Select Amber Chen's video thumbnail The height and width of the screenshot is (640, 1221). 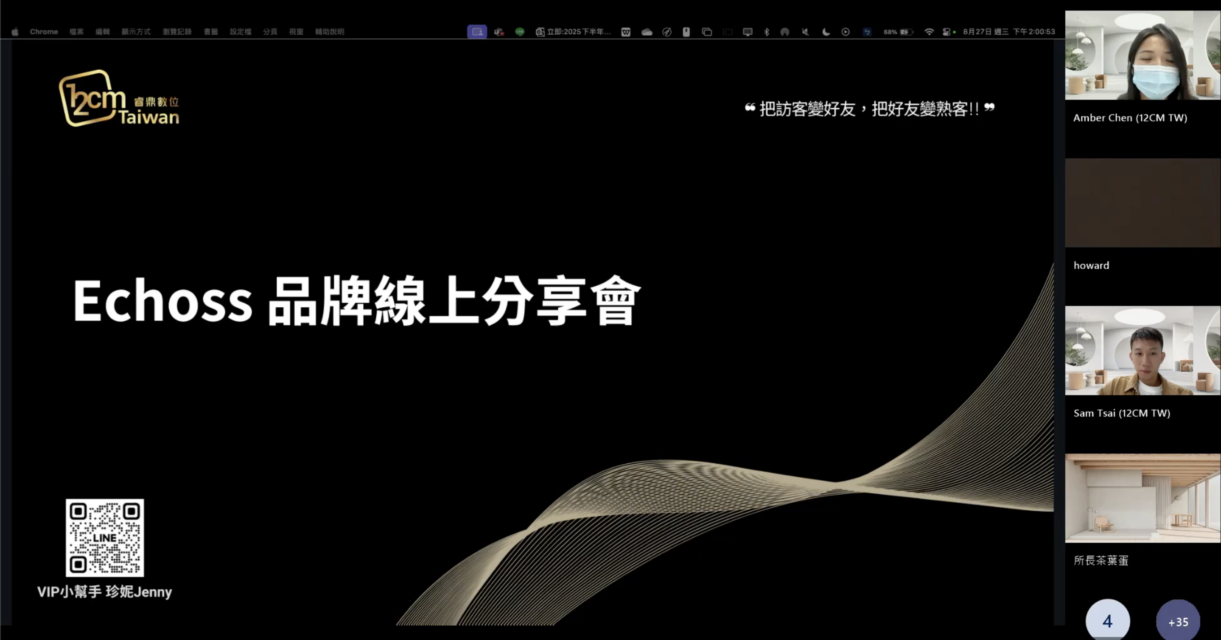pos(1143,55)
